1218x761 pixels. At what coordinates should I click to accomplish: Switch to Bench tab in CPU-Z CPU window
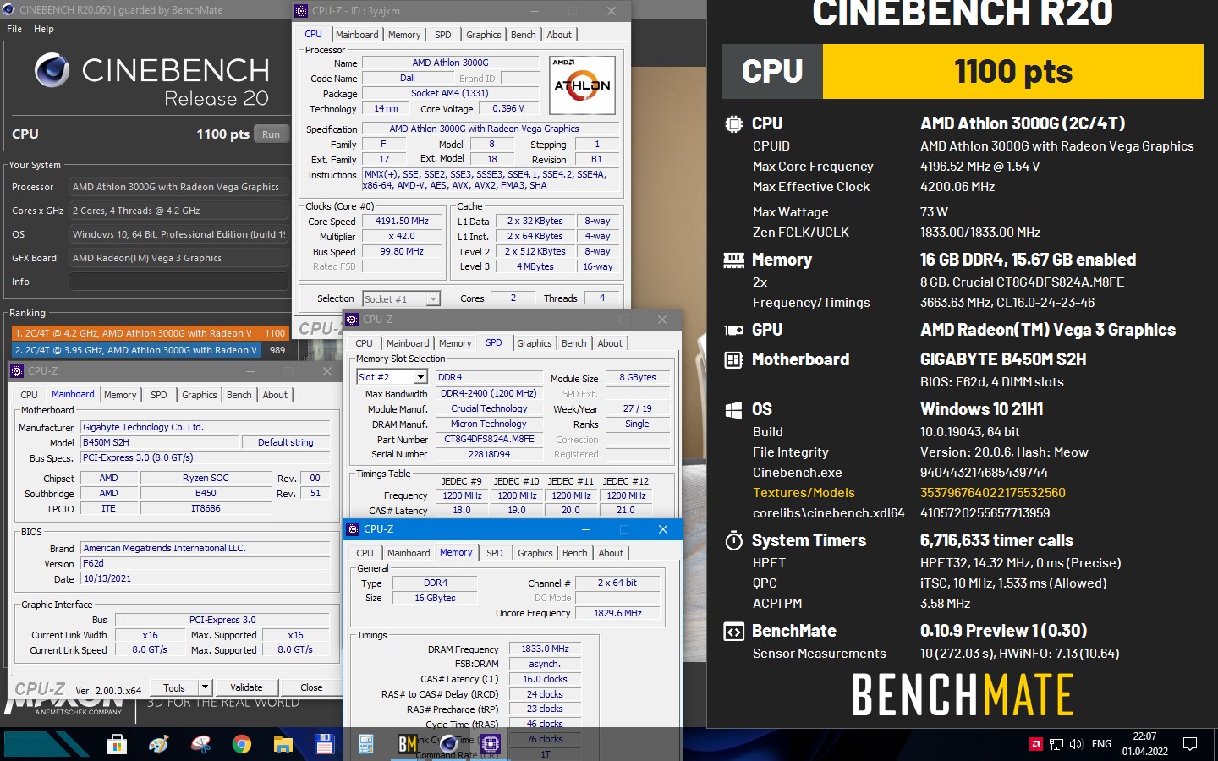coord(524,35)
